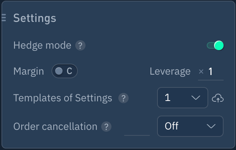Disable the Hedge mode switch
The width and height of the screenshot is (236, 150).
[x=215, y=46]
